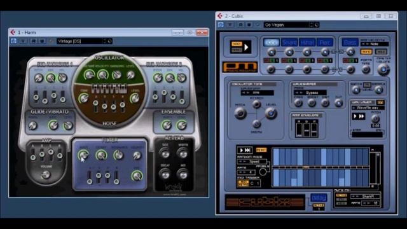Click the large play arrow next to Host button
407x229 pixels.
(x=246, y=47)
